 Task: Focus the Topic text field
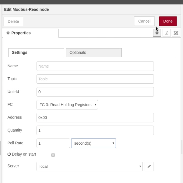click(95, 79)
